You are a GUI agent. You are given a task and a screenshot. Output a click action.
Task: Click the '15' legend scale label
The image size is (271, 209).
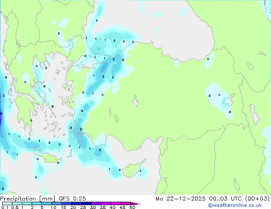(x=63, y=207)
